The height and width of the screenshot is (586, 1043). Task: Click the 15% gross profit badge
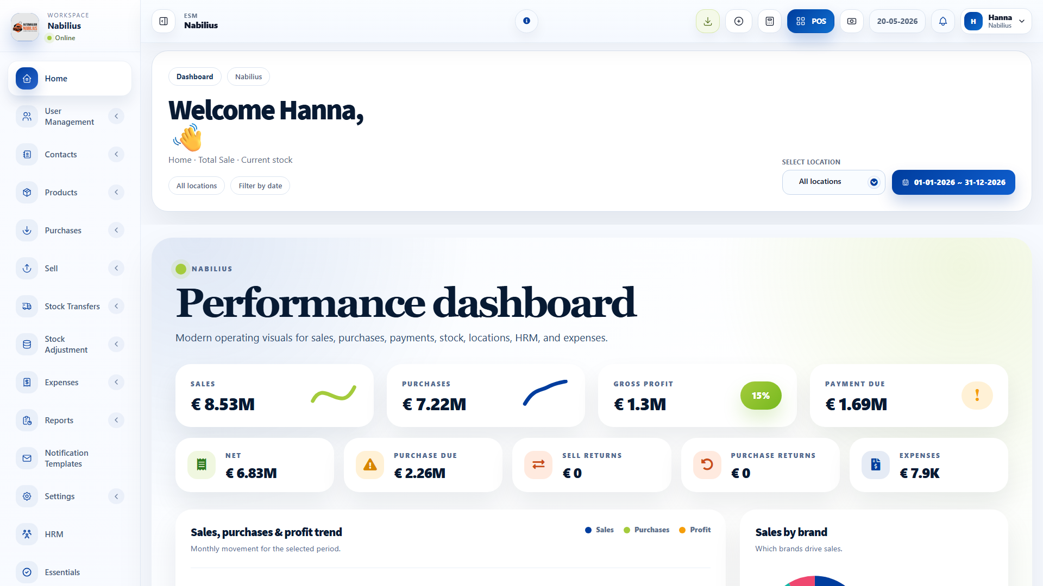coord(761,396)
